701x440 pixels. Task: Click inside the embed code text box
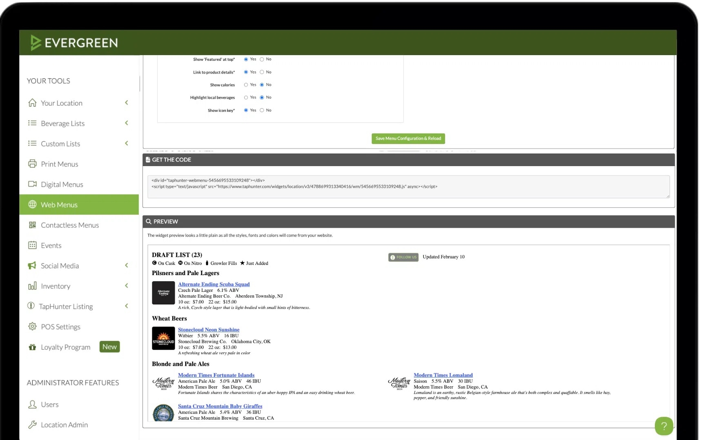coord(408,187)
